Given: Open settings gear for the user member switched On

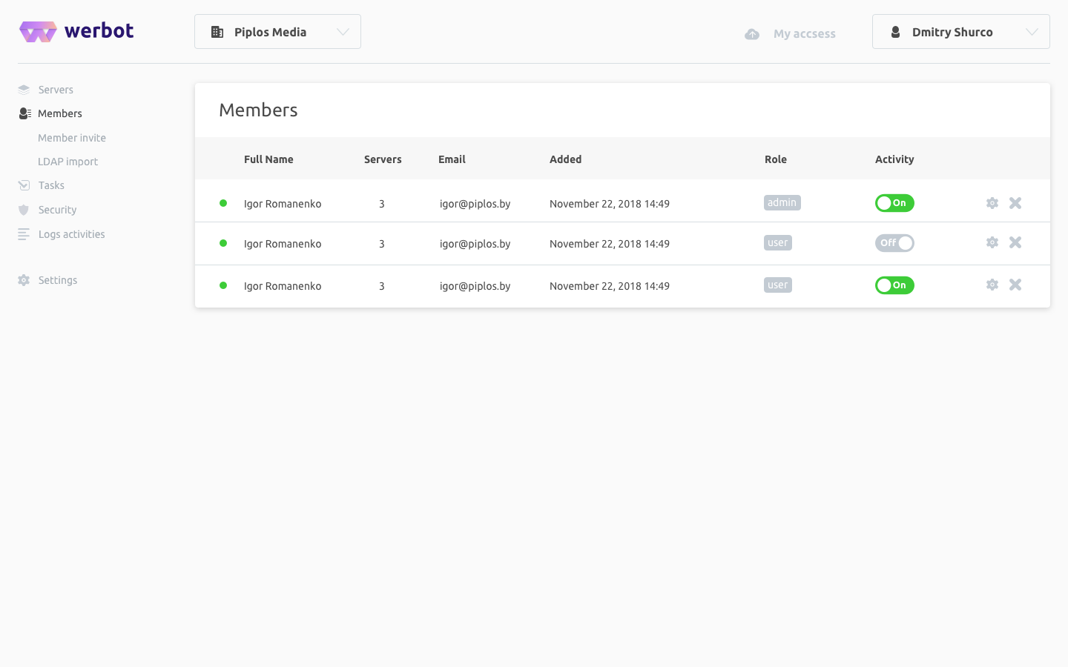Looking at the screenshot, I should pos(992,285).
